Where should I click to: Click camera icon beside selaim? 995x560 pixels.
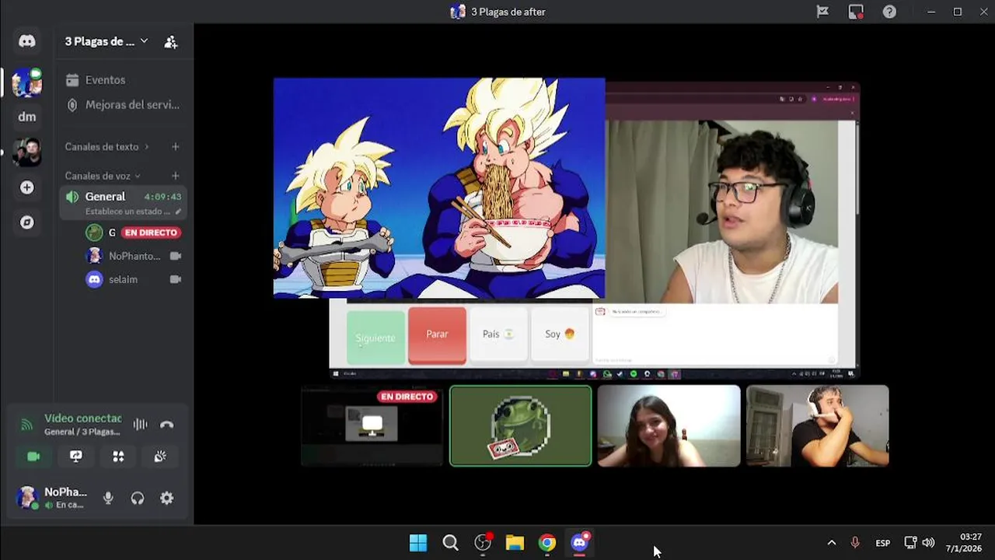coord(176,279)
